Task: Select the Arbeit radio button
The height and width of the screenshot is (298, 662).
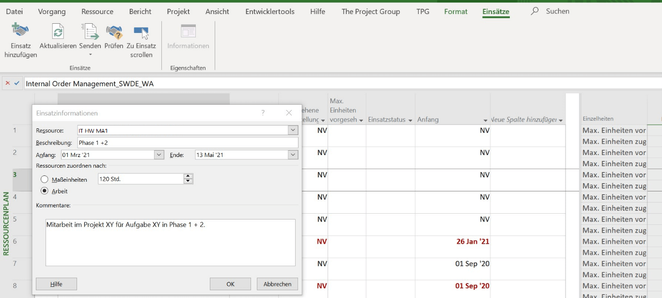Action: (45, 191)
